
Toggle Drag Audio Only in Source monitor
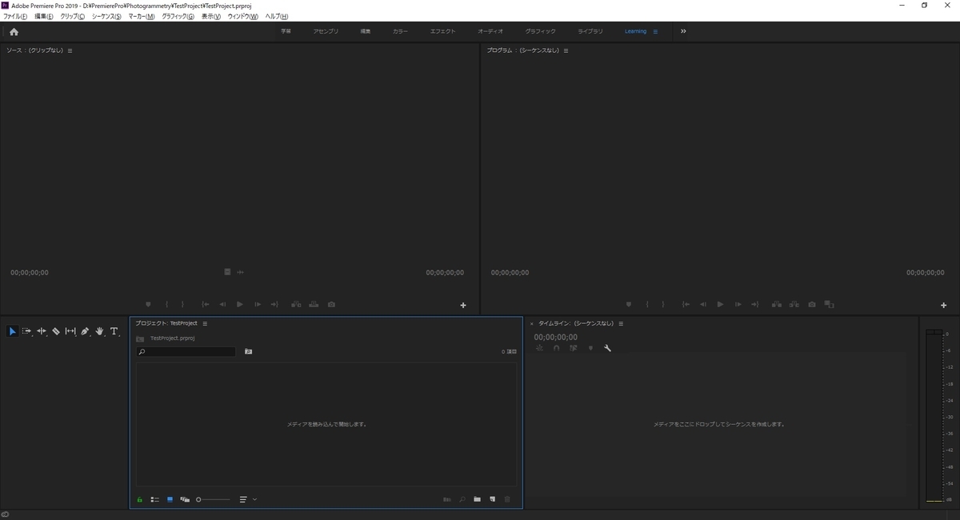[x=240, y=272]
